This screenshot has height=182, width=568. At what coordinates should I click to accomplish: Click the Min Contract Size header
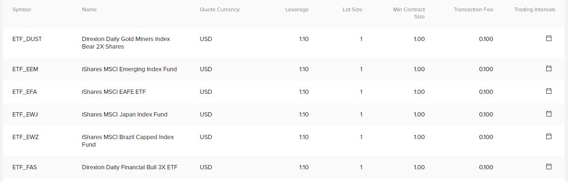(x=409, y=13)
